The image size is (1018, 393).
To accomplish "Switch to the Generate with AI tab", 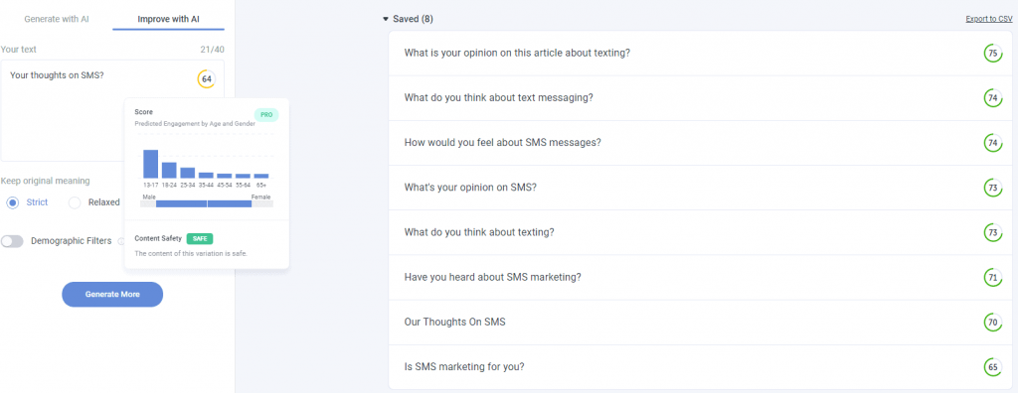I will 57,20.
